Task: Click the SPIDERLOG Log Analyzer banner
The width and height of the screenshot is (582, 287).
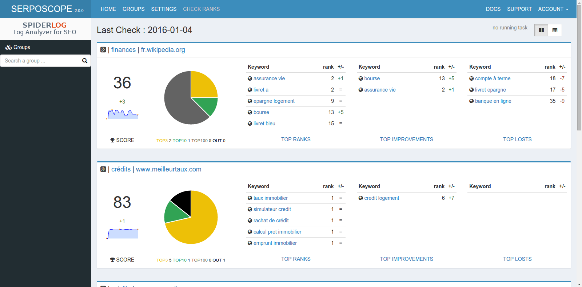Action: (x=45, y=29)
